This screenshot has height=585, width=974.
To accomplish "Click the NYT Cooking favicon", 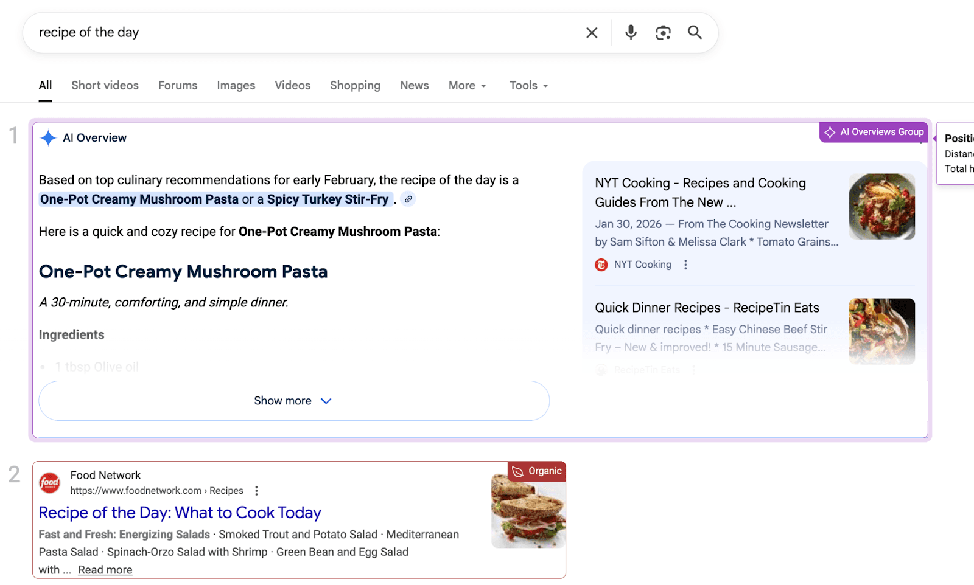I will click(x=601, y=265).
